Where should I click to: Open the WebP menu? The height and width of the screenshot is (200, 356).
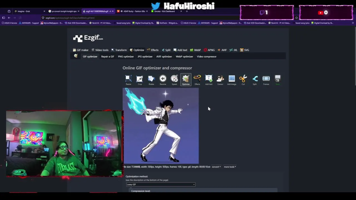pyautogui.click(x=195, y=50)
